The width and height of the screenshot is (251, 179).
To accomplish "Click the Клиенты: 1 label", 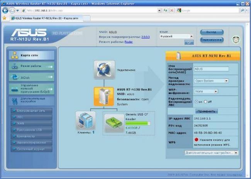I will click(86, 133).
